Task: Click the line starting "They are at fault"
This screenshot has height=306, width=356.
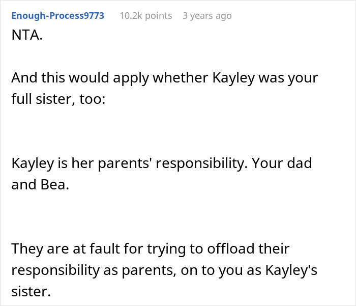Action: [x=150, y=249]
